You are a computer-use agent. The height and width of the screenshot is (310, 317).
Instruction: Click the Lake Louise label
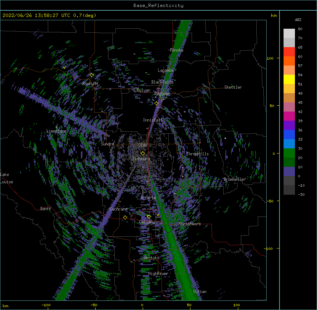coord(7,178)
